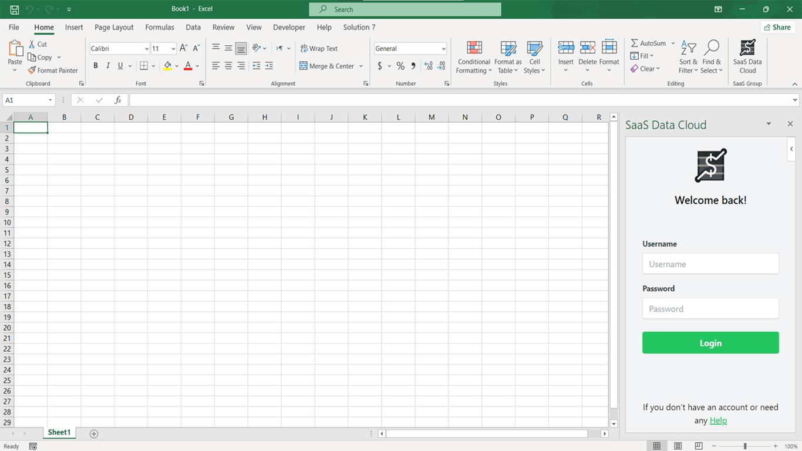This screenshot has height=451, width=802.
Task: Collapse the ribbon with the chevron
Action: click(x=795, y=84)
